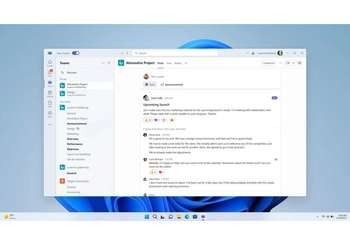This screenshot has height=245, width=350.
Task: Collapse the Tailspin Partnership team
Action: click(78, 181)
